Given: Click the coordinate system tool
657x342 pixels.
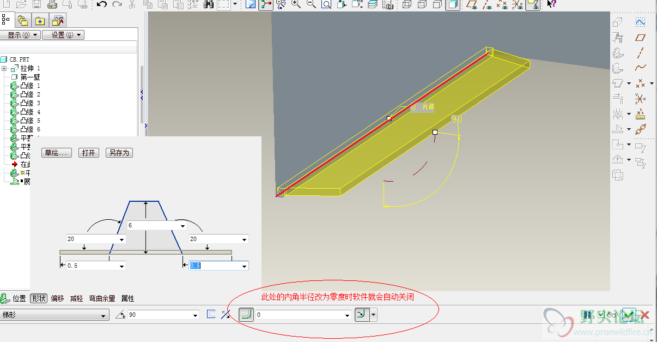Looking at the screenshot, I should click(641, 99).
